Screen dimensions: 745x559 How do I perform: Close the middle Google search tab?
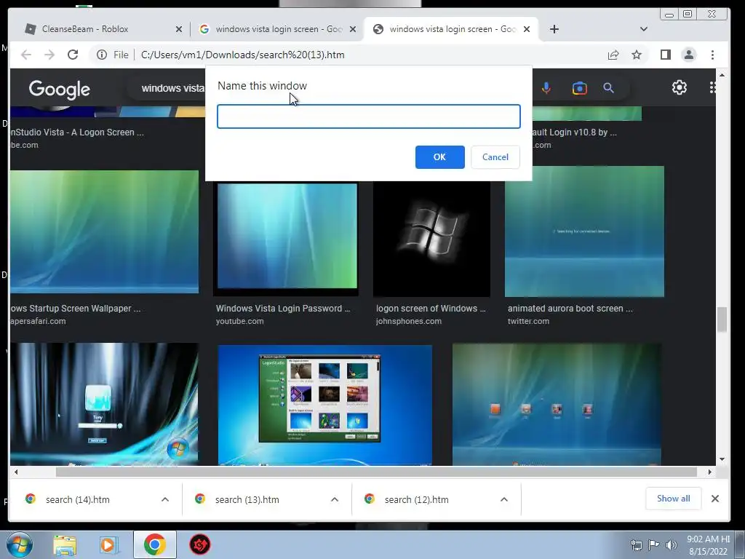point(353,29)
